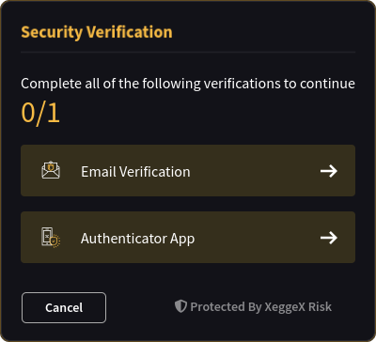Viewport: 376px width, 342px height.
Task: Click the shield icon beside Protected By
Action: pyautogui.click(x=180, y=306)
